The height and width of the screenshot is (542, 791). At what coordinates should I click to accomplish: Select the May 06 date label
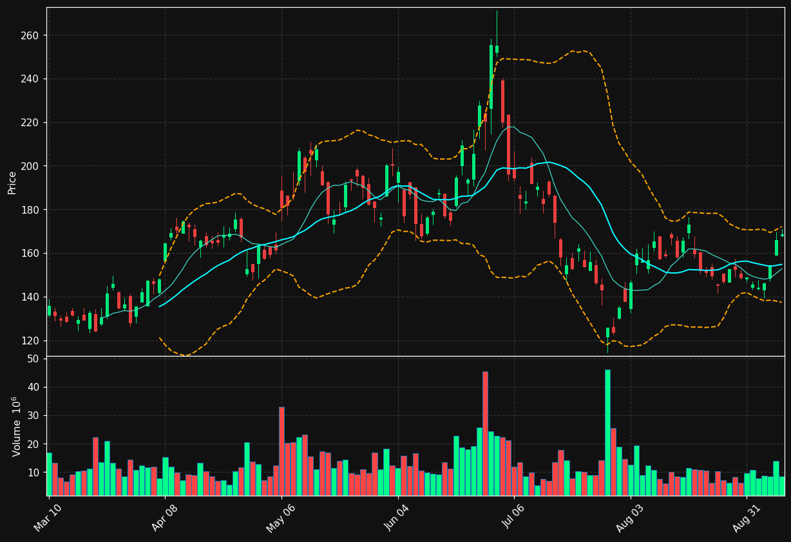coord(281,518)
